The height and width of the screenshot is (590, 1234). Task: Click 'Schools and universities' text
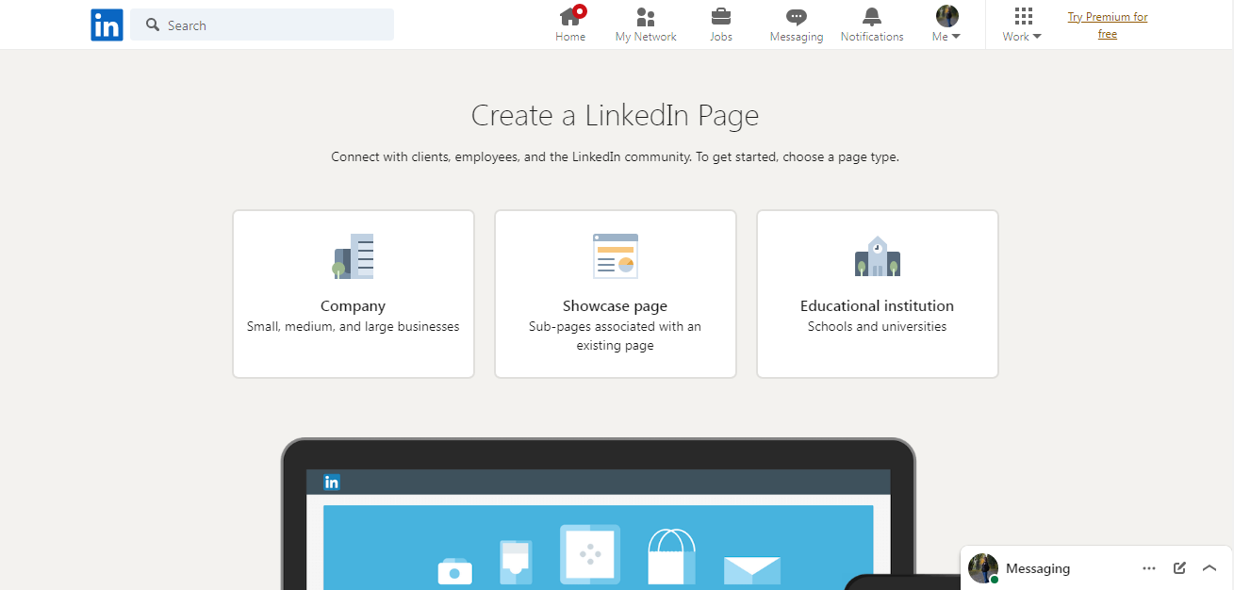(x=877, y=327)
